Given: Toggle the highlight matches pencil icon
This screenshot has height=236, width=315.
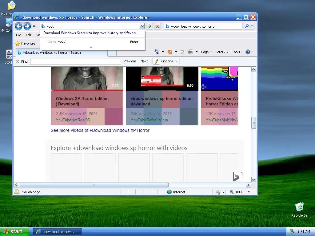Looking at the screenshot, I should click(156, 61).
